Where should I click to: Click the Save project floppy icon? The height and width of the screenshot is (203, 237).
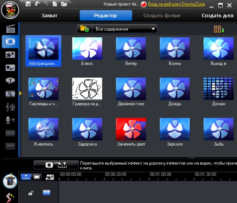pyautogui.click(x=28, y=4)
